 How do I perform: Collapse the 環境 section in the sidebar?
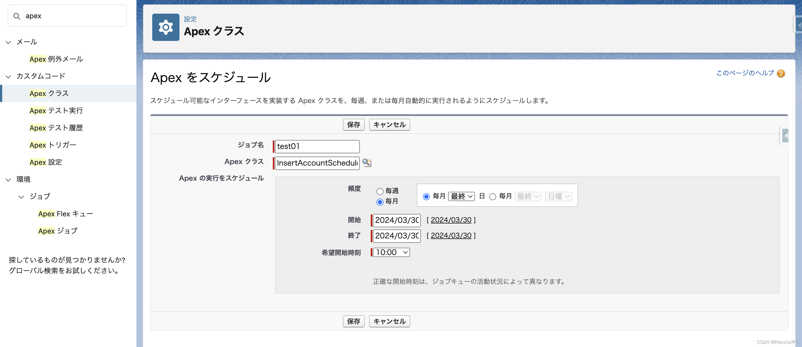click(x=8, y=180)
